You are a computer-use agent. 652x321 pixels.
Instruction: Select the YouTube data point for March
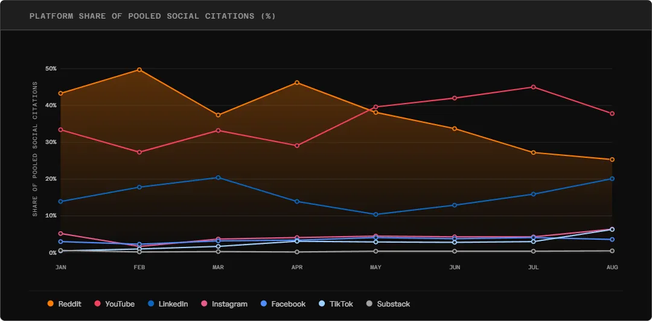click(218, 130)
